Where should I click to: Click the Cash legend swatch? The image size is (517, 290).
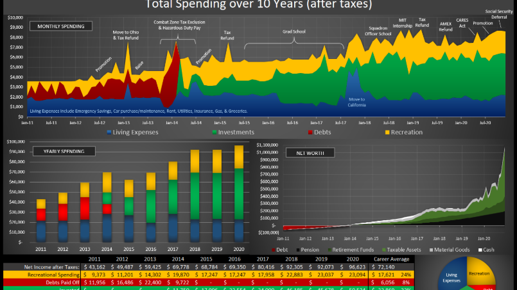(480, 250)
